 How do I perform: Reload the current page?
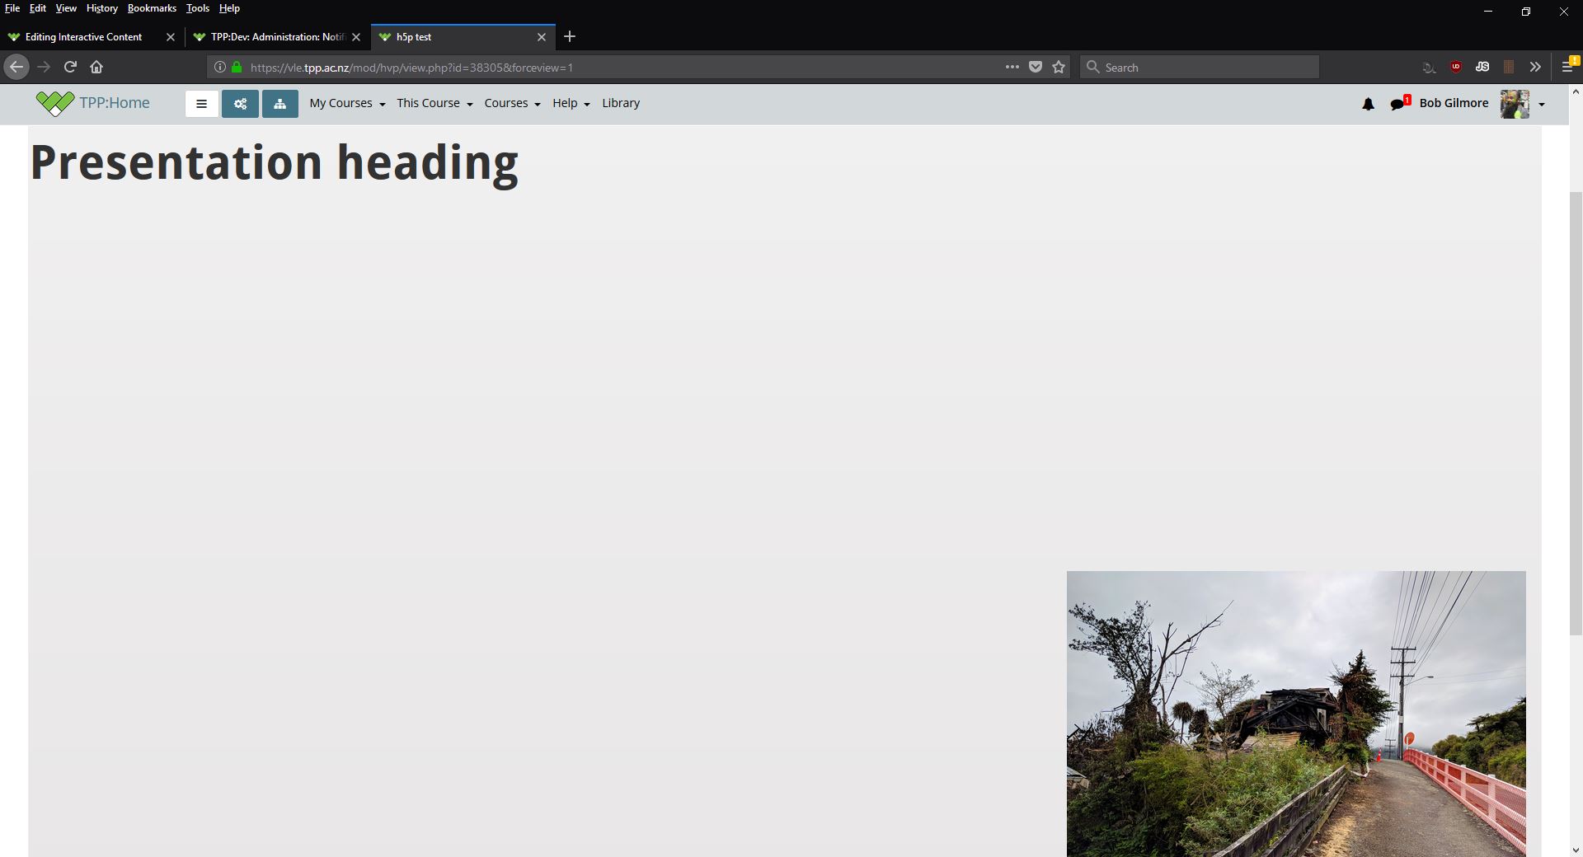(70, 67)
